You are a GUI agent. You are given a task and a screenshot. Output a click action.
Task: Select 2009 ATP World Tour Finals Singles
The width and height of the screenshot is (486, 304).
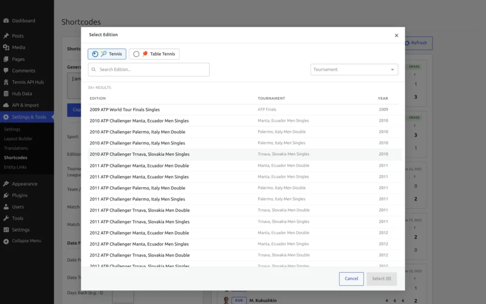pyautogui.click(x=245, y=110)
